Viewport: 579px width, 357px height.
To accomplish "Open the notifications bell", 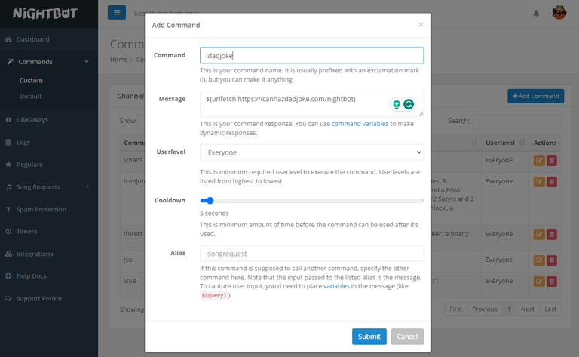I will tap(536, 13).
